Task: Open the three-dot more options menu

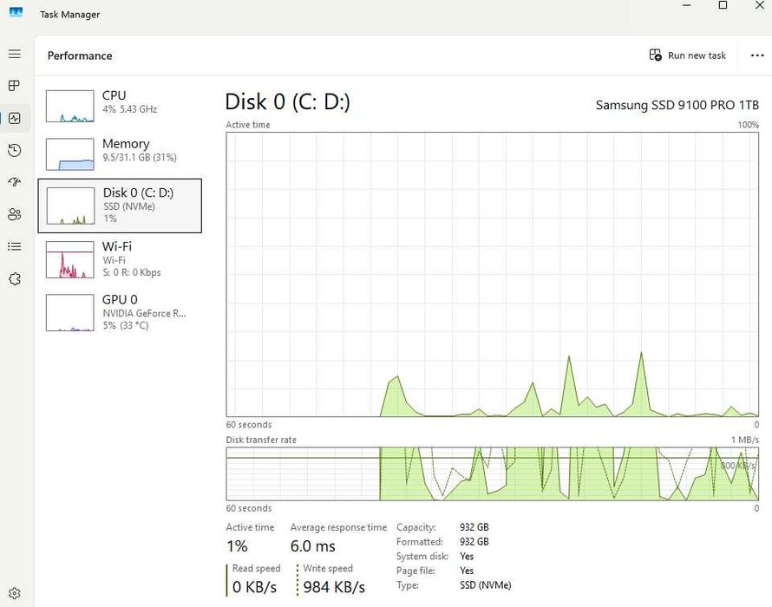Action: click(757, 55)
